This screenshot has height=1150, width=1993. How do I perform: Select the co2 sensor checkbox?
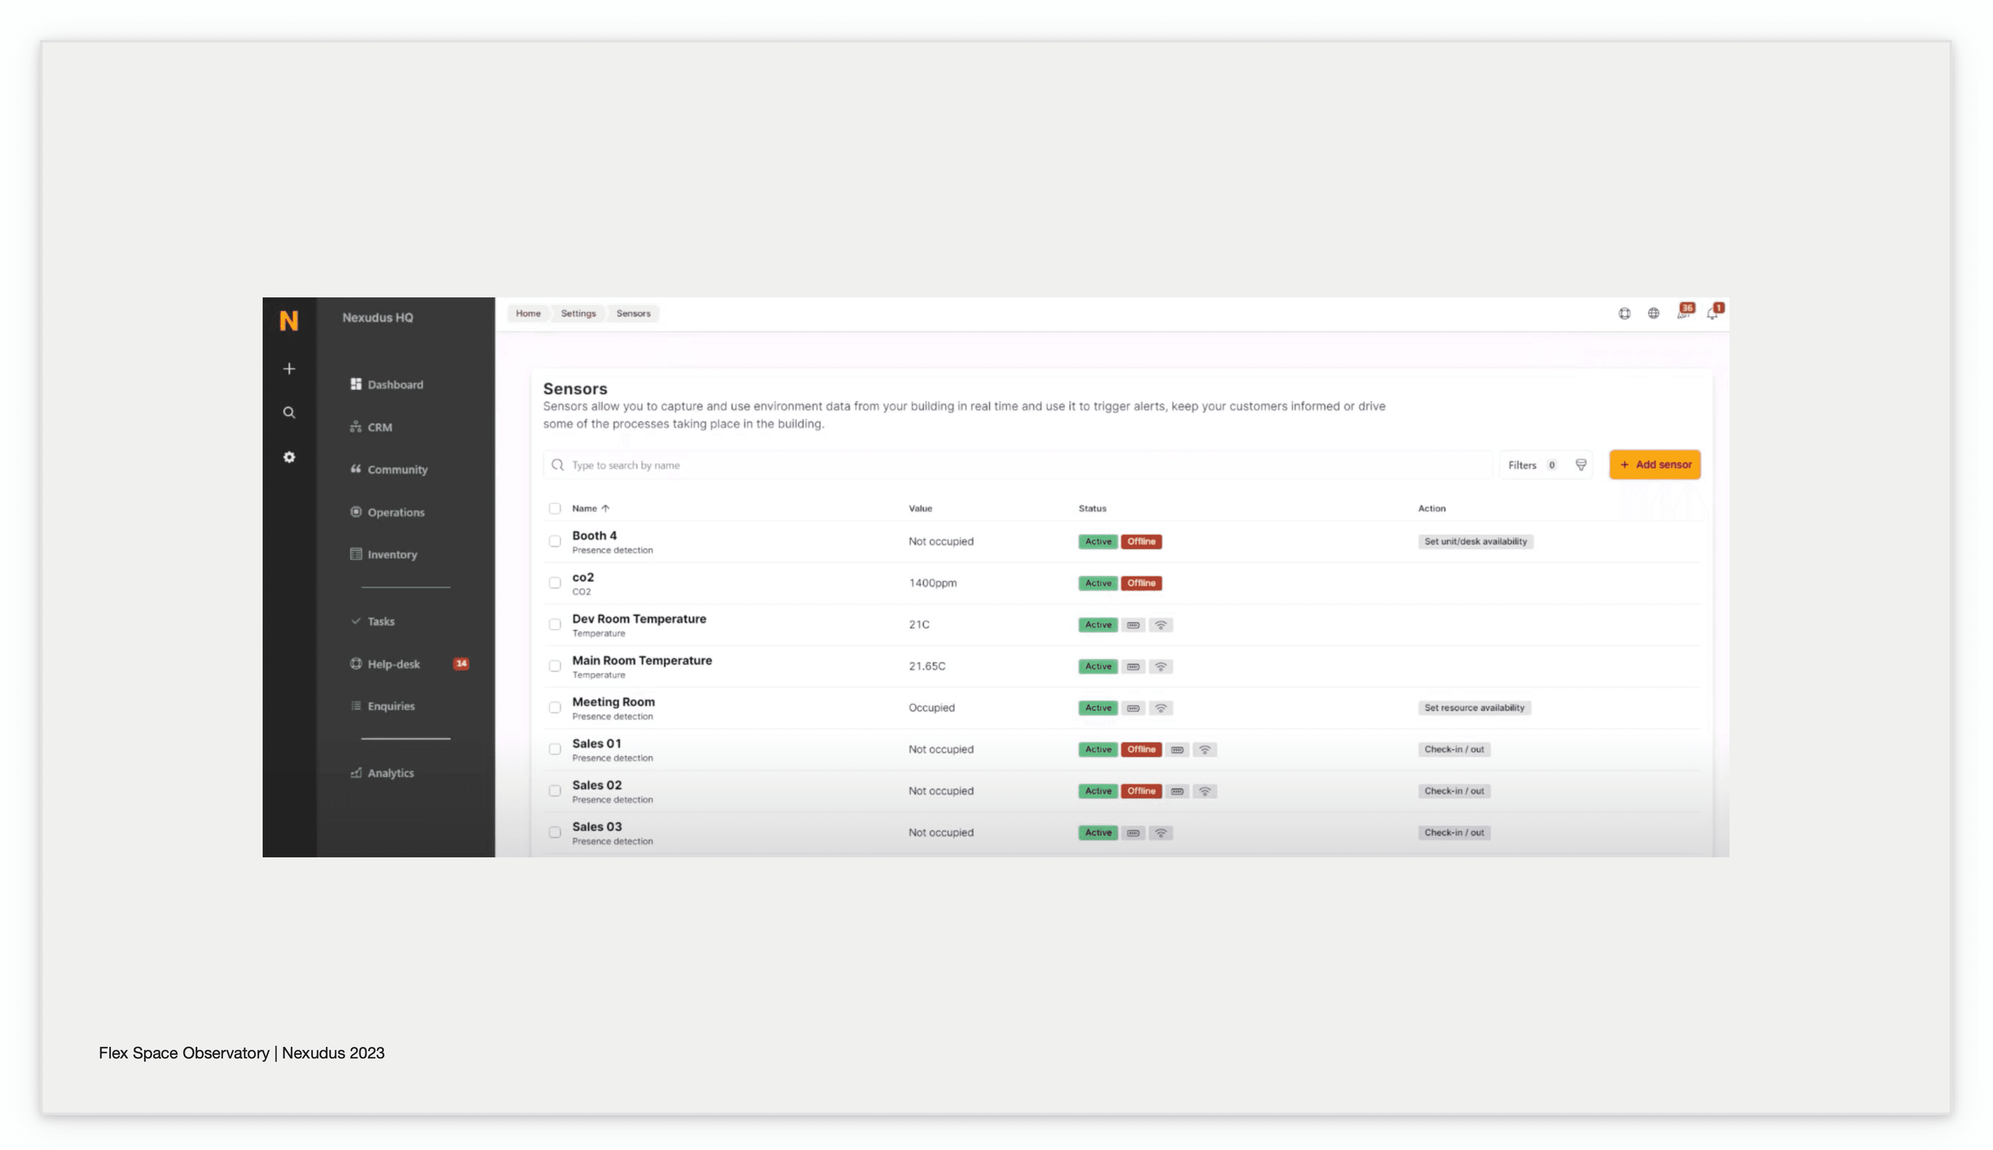(555, 583)
